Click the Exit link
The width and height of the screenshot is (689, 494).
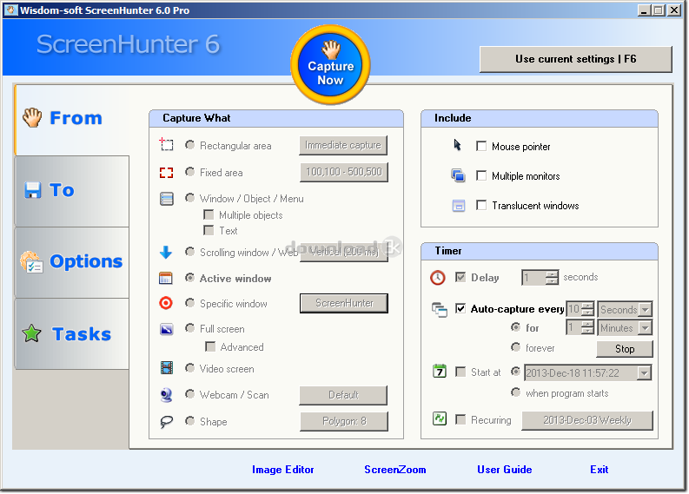coord(599,470)
